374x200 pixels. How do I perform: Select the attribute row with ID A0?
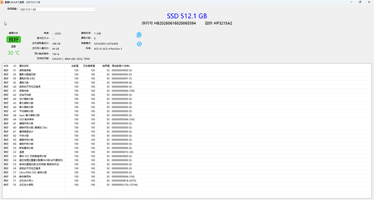187,87
